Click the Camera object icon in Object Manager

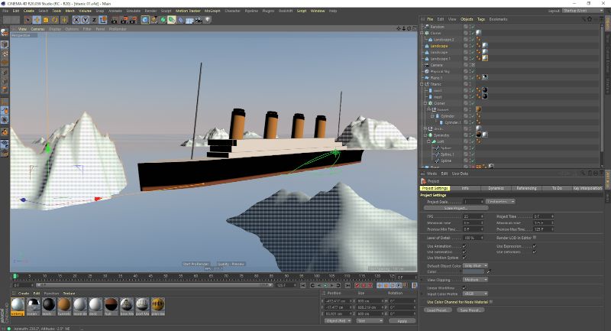426,65
